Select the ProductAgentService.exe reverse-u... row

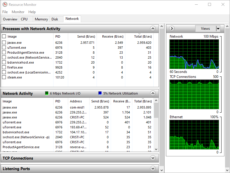[77, 147]
